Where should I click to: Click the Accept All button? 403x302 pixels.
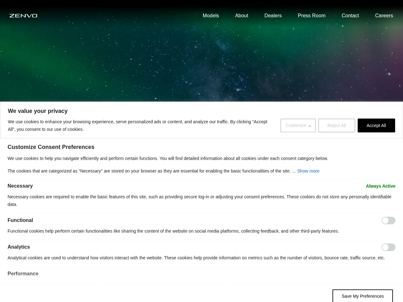(376, 126)
